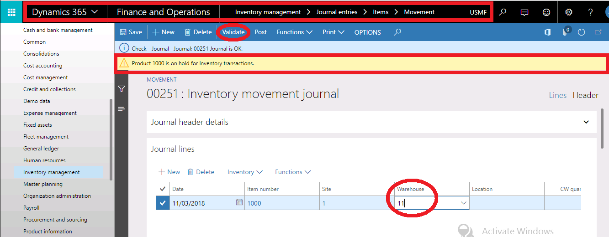Click the info icon on Check - Journal message
Viewport: 609px width, 237px height.
(x=124, y=48)
